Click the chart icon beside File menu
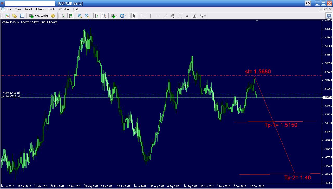Viewport: 333px width, 189px height. (3, 9)
